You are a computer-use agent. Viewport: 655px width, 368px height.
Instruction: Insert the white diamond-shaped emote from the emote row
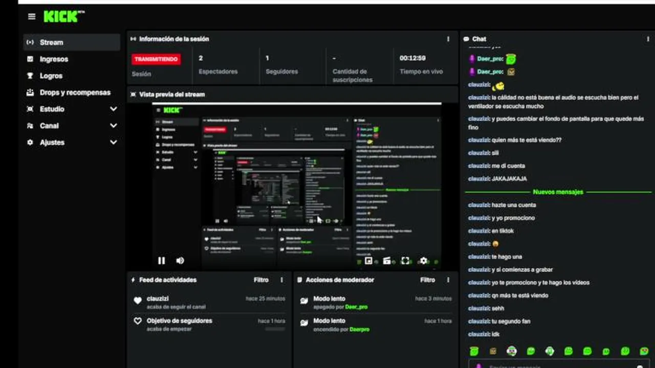click(550, 351)
